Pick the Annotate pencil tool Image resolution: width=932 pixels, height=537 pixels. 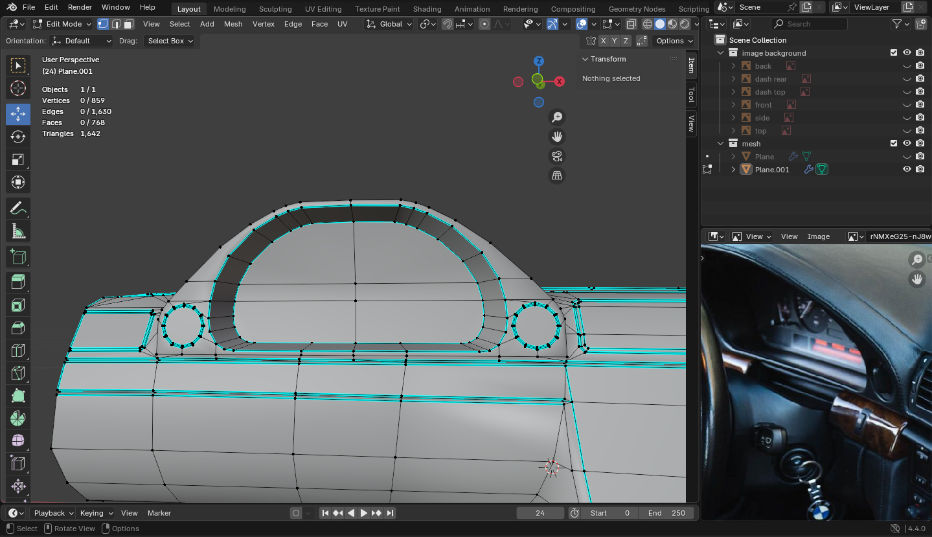click(18, 209)
